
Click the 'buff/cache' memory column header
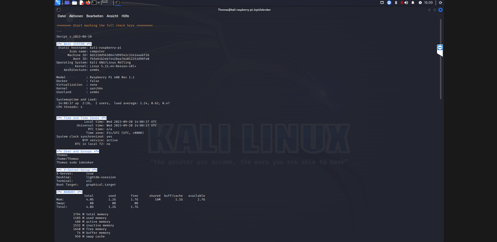pyautogui.click(x=173, y=196)
